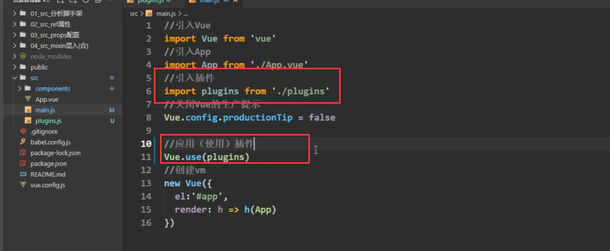Select the 04_src_mixin混入(合) folder label
Screen dimensions: 610x251
click(60, 46)
